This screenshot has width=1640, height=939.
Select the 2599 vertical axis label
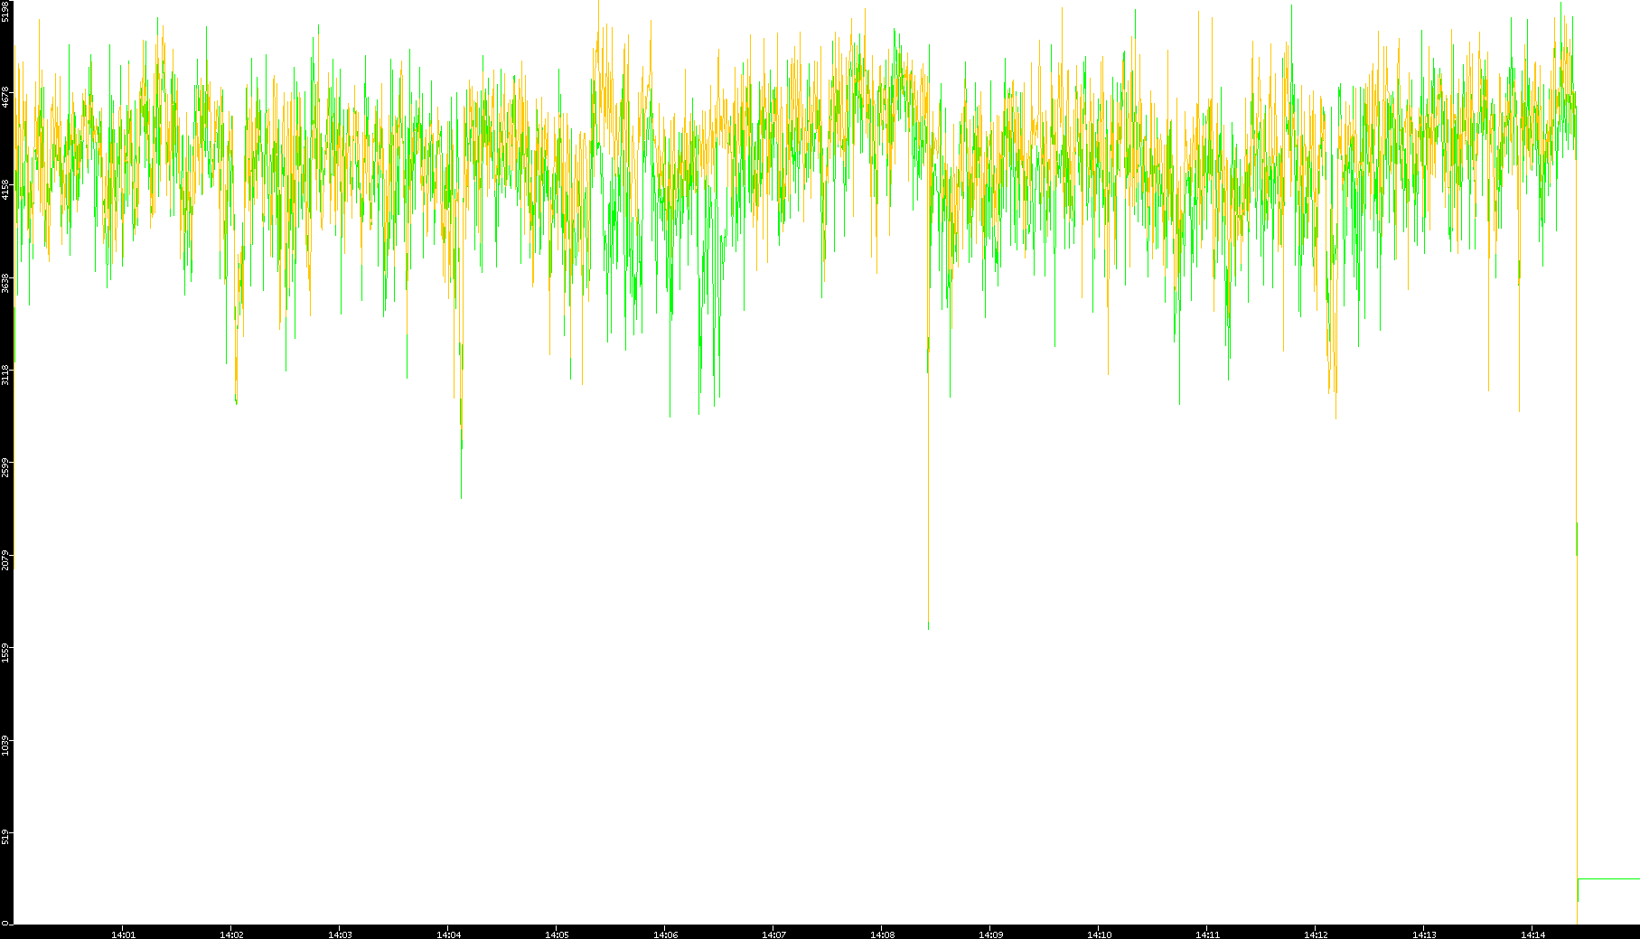[x=6, y=468]
